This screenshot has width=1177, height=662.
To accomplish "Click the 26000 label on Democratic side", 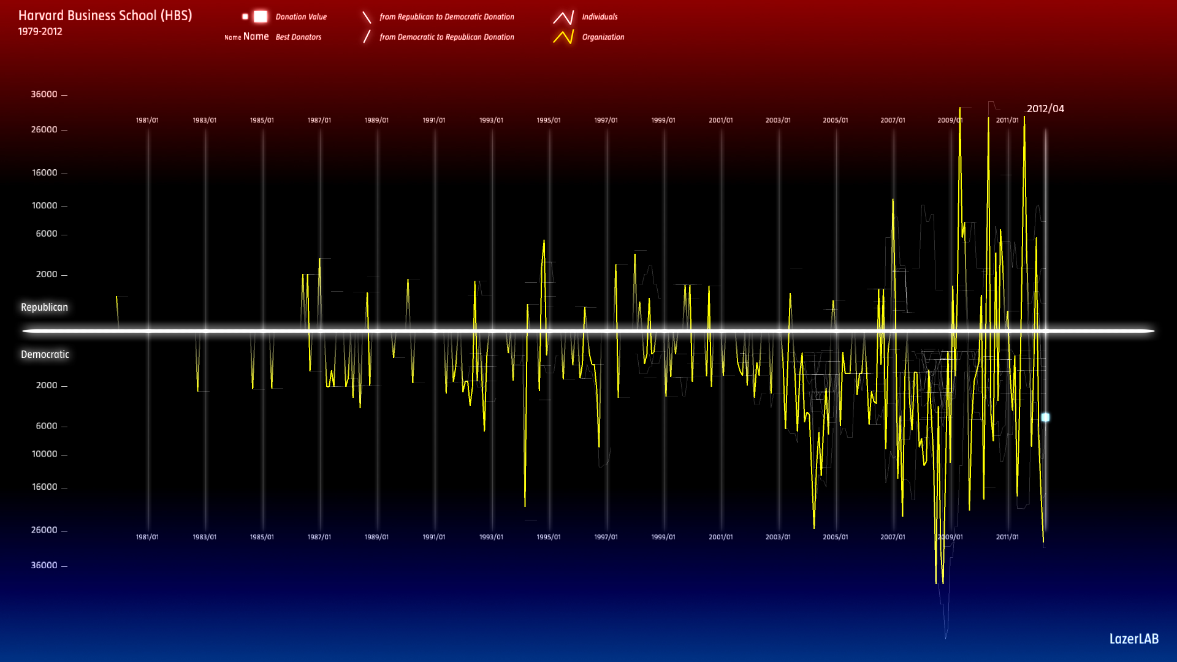I will (44, 530).
